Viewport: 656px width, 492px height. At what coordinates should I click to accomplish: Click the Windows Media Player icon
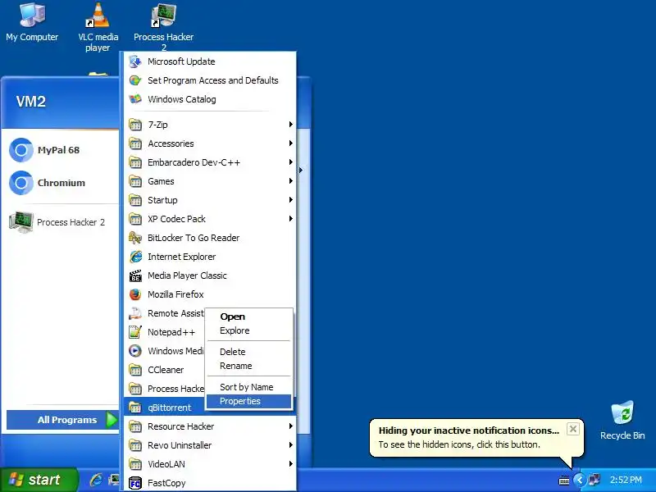(x=135, y=351)
